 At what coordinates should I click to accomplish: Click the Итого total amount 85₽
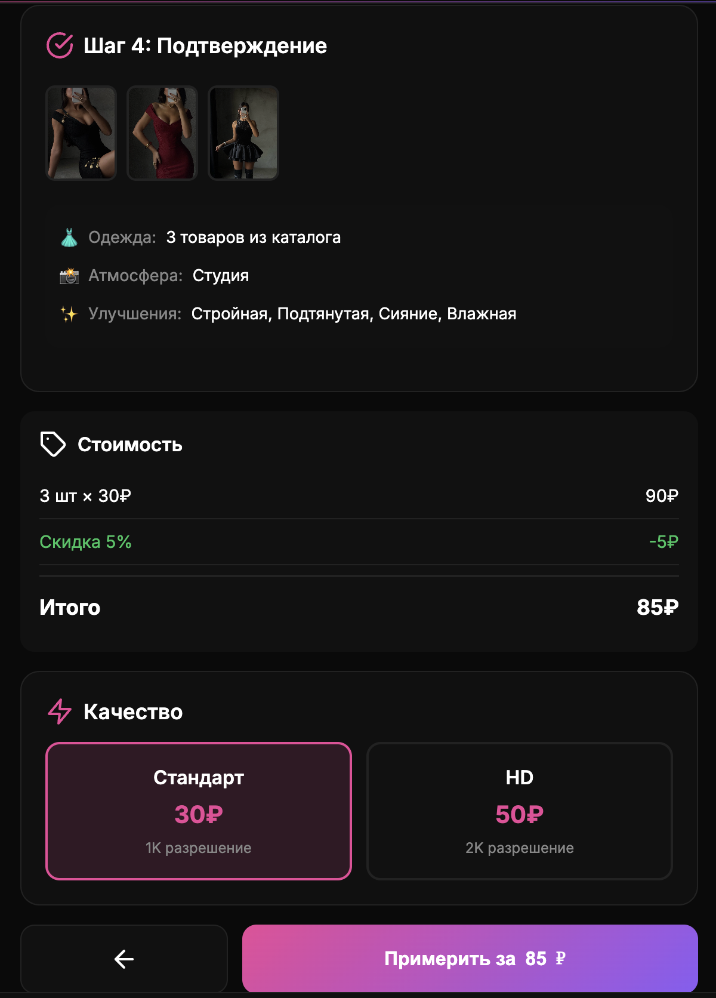click(657, 608)
